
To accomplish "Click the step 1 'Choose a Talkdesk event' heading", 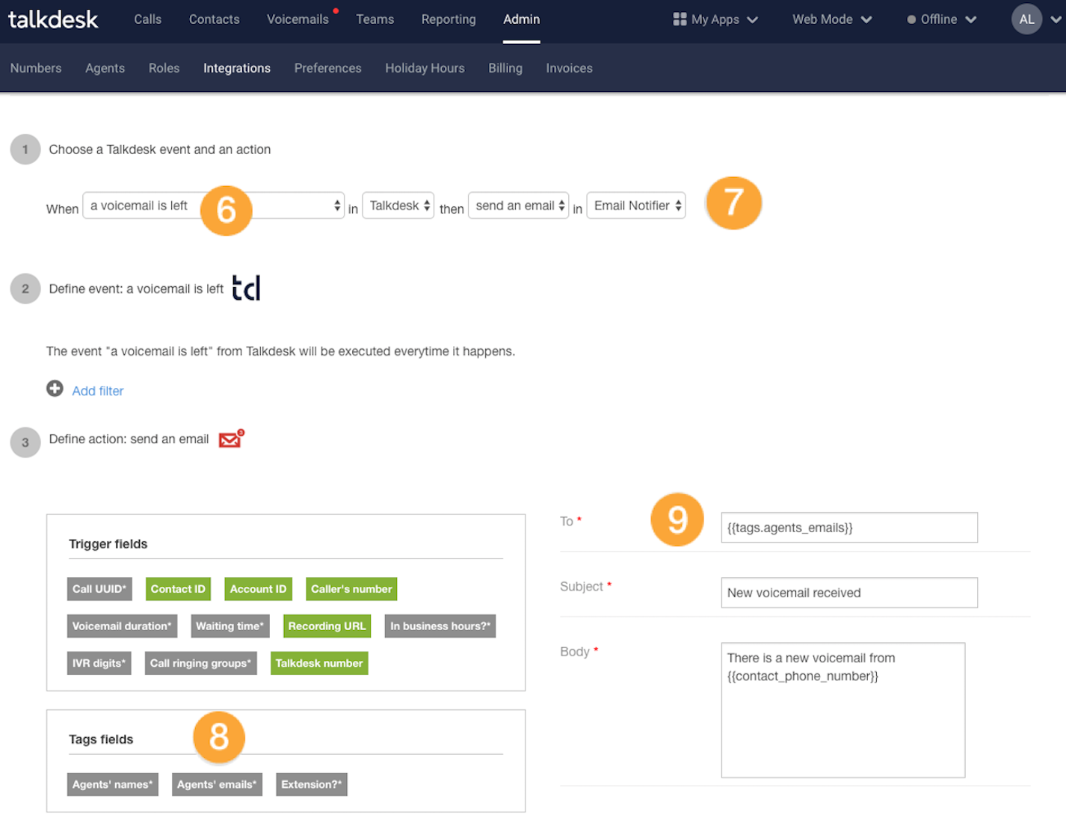I will click(x=160, y=149).
